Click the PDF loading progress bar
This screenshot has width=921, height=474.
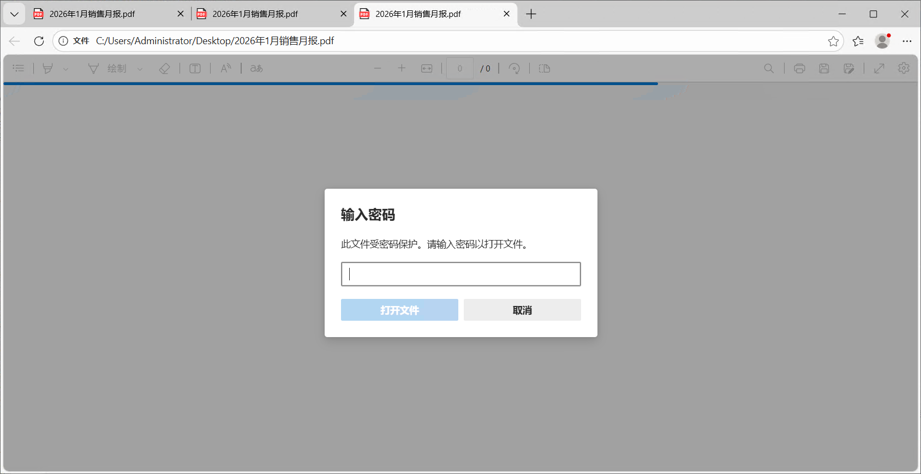point(331,83)
